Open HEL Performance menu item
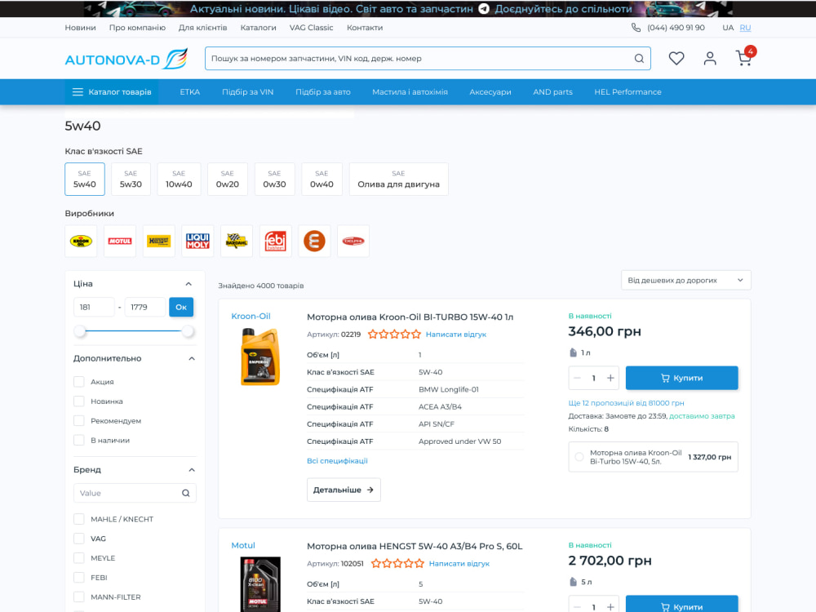816x612 pixels. click(x=628, y=92)
